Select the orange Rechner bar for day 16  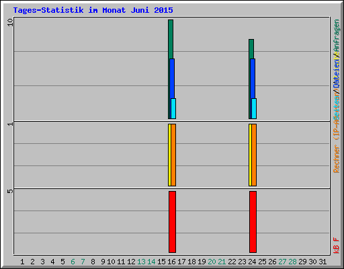click(x=173, y=155)
